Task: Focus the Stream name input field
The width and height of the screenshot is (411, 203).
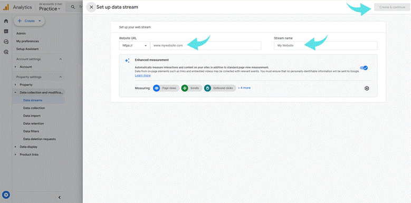Action: pyautogui.click(x=326, y=45)
